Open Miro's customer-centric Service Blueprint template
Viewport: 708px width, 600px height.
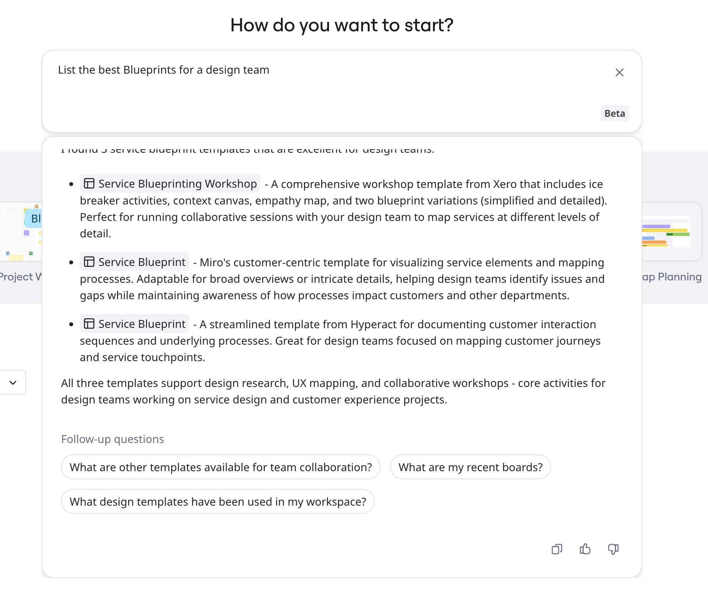(142, 262)
